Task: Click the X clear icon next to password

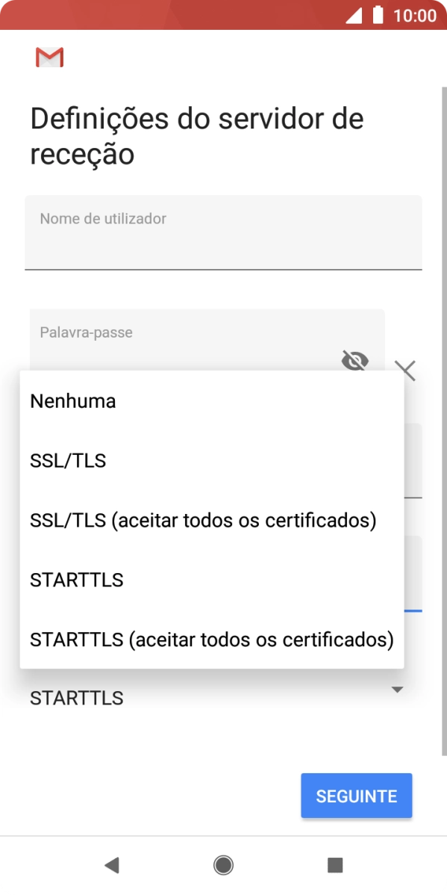Action: click(404, 370)
